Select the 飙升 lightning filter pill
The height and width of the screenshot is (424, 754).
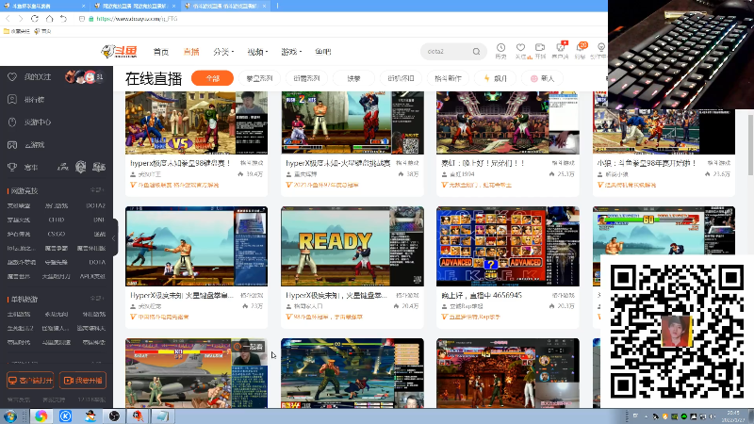(x=496, y=78)
